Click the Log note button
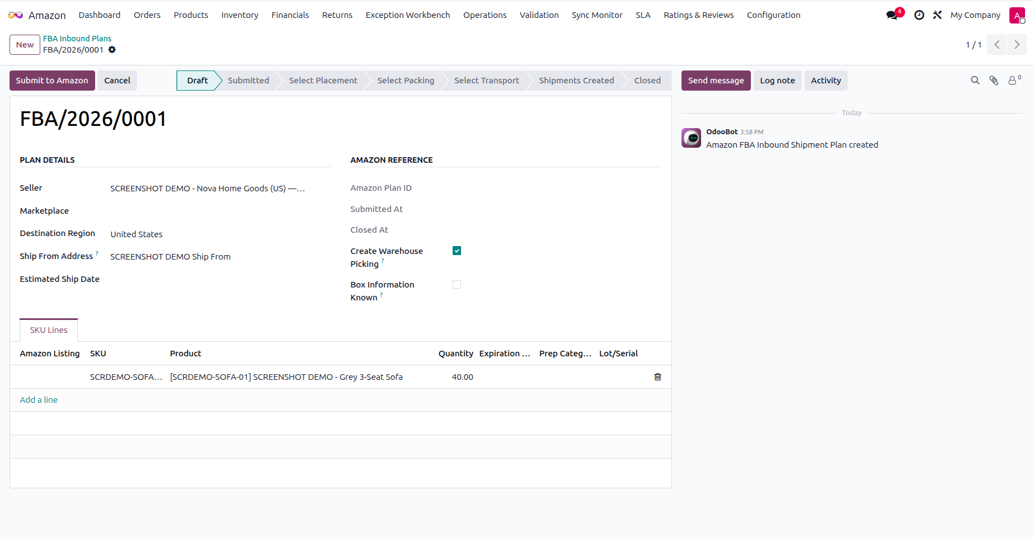This screenshot has height=537, width=1034. [x=777, y=81]
